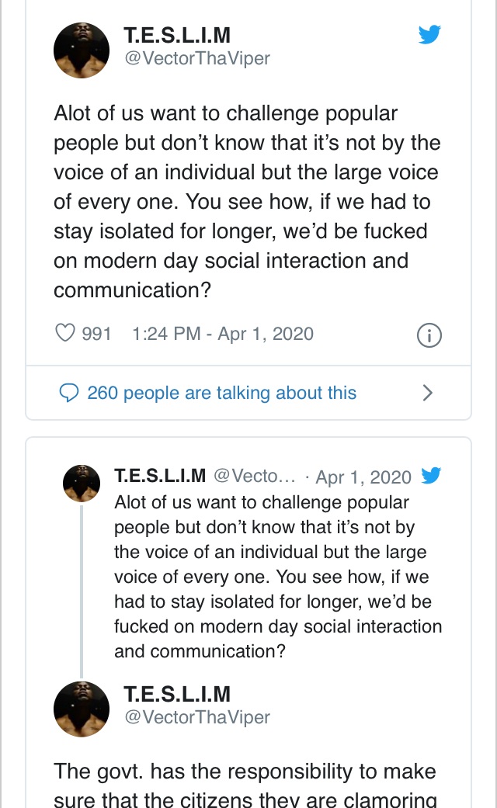Click @VectorThaViper handle in the top tweet
The height and width of the screenshot is (808, 497).
point(197,59)
